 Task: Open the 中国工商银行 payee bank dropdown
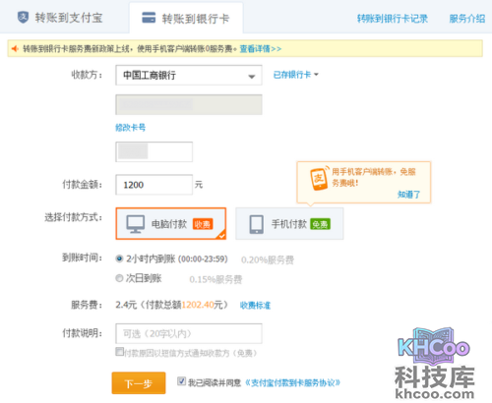189,76
